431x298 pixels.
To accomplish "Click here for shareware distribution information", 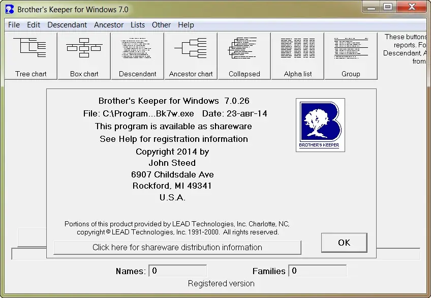I will pos(177,248).
